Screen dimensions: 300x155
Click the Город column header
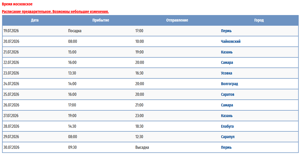(x=259, y=20)
